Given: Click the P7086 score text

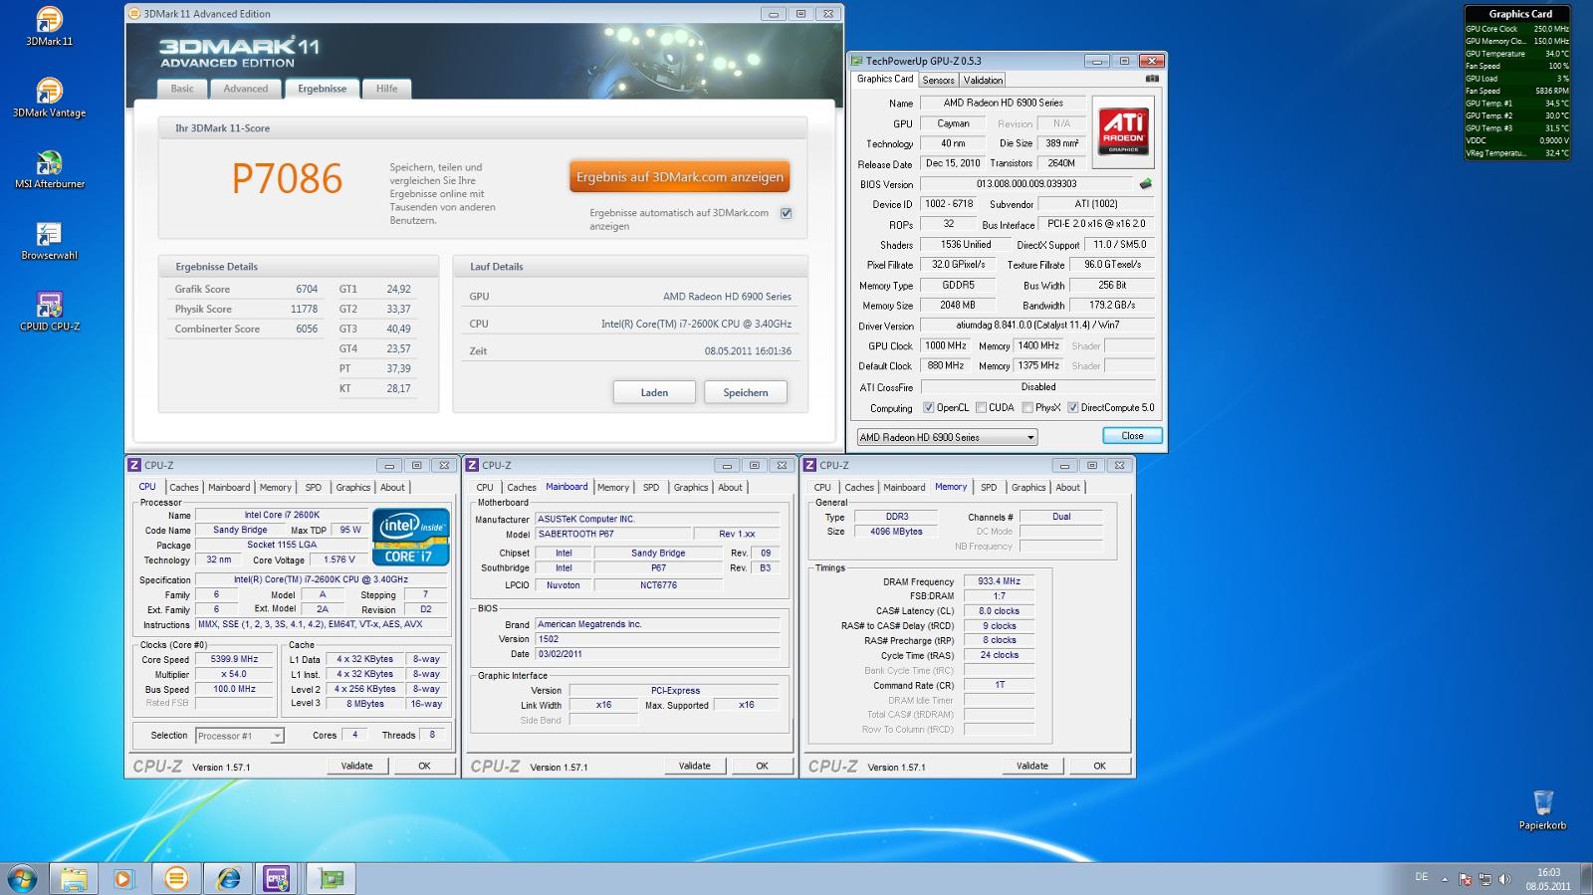Looking at the screenshot, I should pos(287,178).
